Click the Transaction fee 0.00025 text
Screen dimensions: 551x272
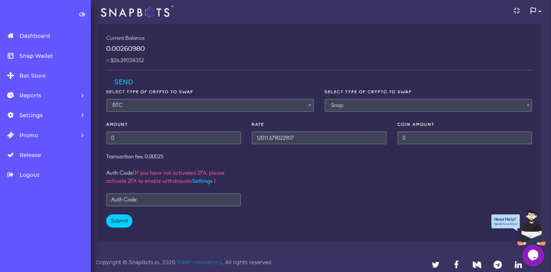coord(135,156)
